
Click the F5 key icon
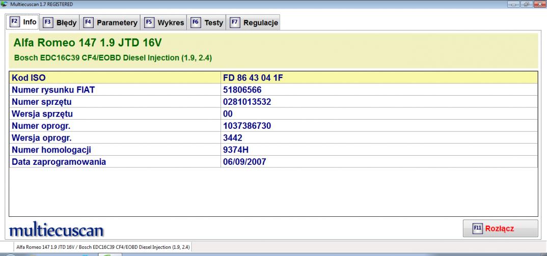tap(149, 23)
